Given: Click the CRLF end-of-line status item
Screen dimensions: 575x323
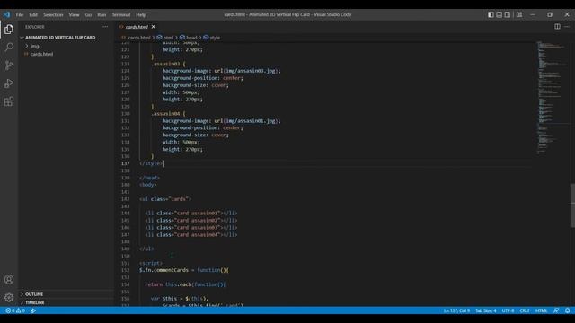Looking at the screenshot, I should pos(525,310).
